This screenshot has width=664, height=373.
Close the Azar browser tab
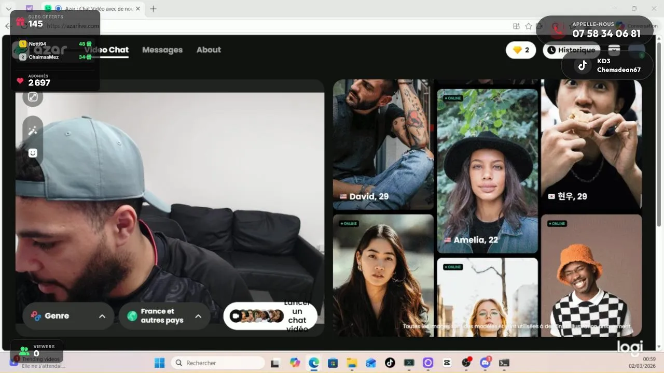(138, 9)
